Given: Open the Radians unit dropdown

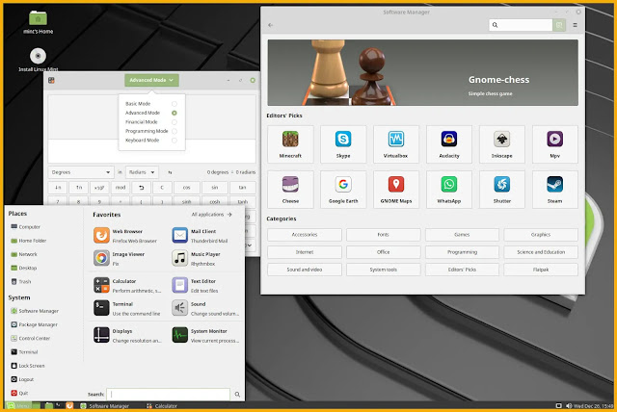Looking at the screenshot, I should pos(142,172).
